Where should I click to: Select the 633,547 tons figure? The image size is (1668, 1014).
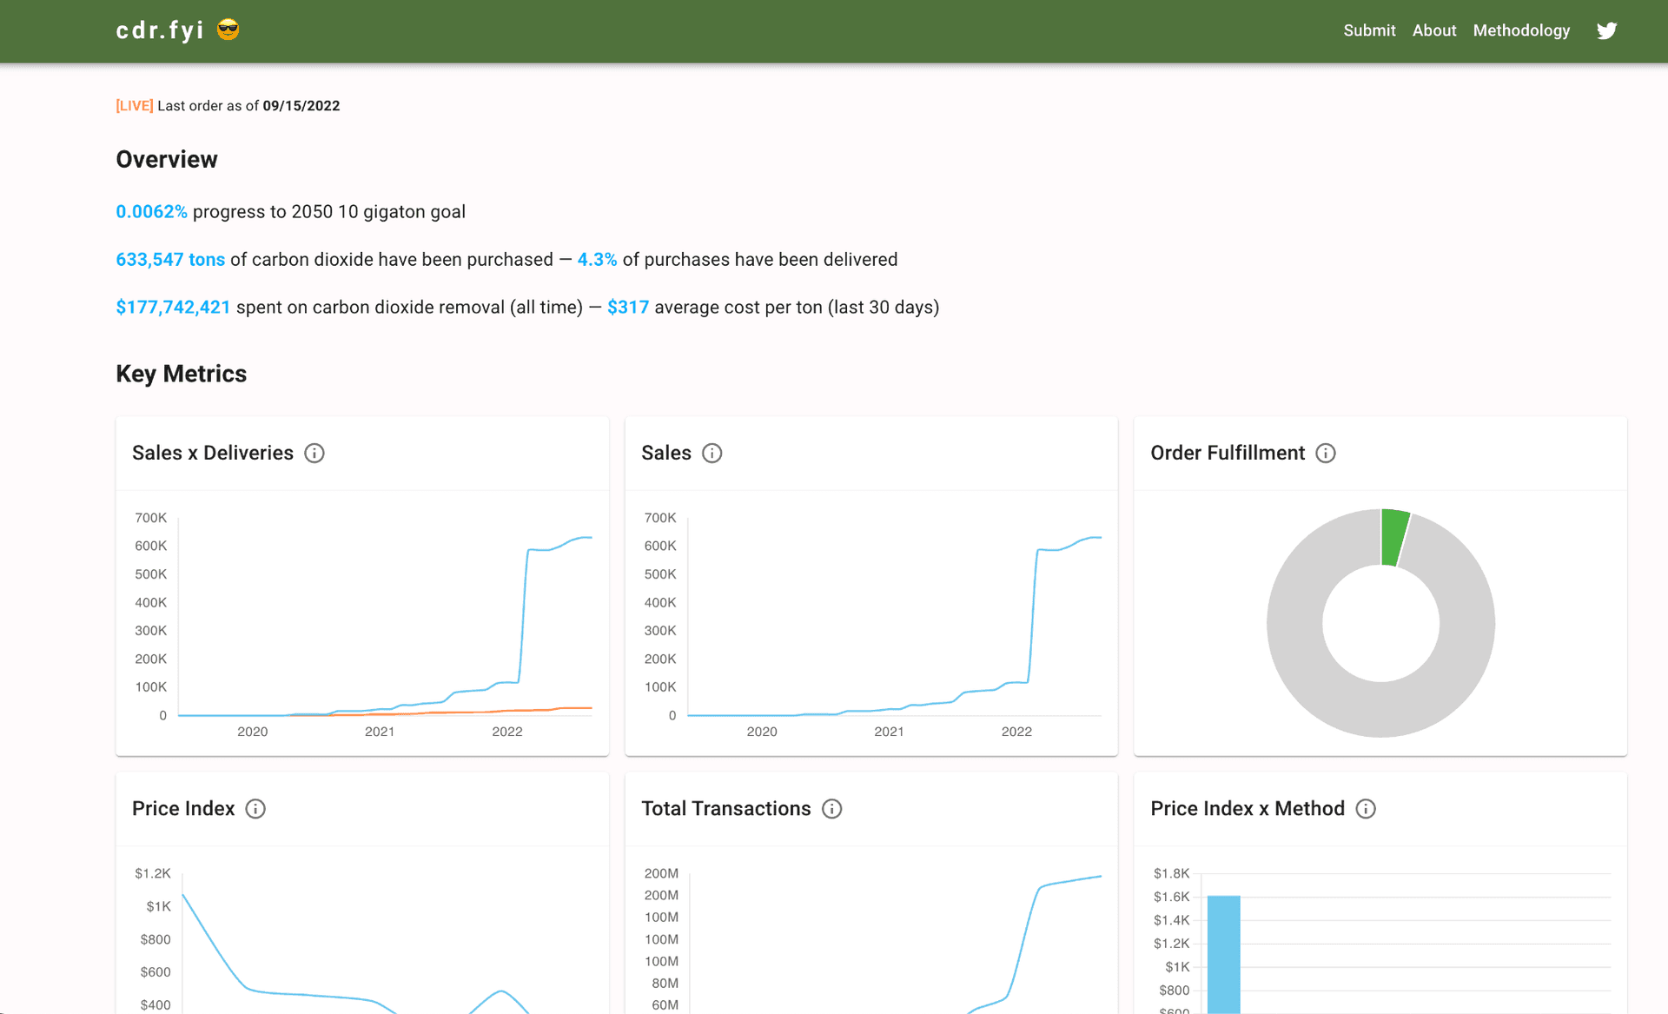click(170, 260)
